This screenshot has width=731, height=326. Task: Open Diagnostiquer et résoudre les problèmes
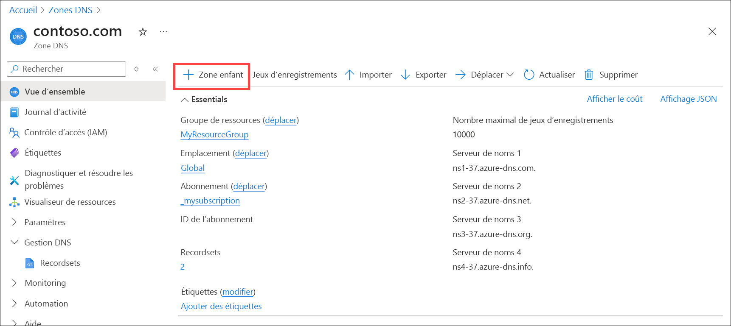point(79,179)
